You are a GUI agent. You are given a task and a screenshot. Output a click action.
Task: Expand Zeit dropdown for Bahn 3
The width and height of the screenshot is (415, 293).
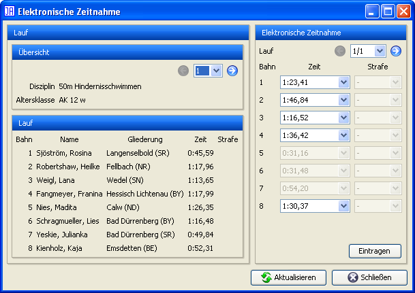[343, 118]
